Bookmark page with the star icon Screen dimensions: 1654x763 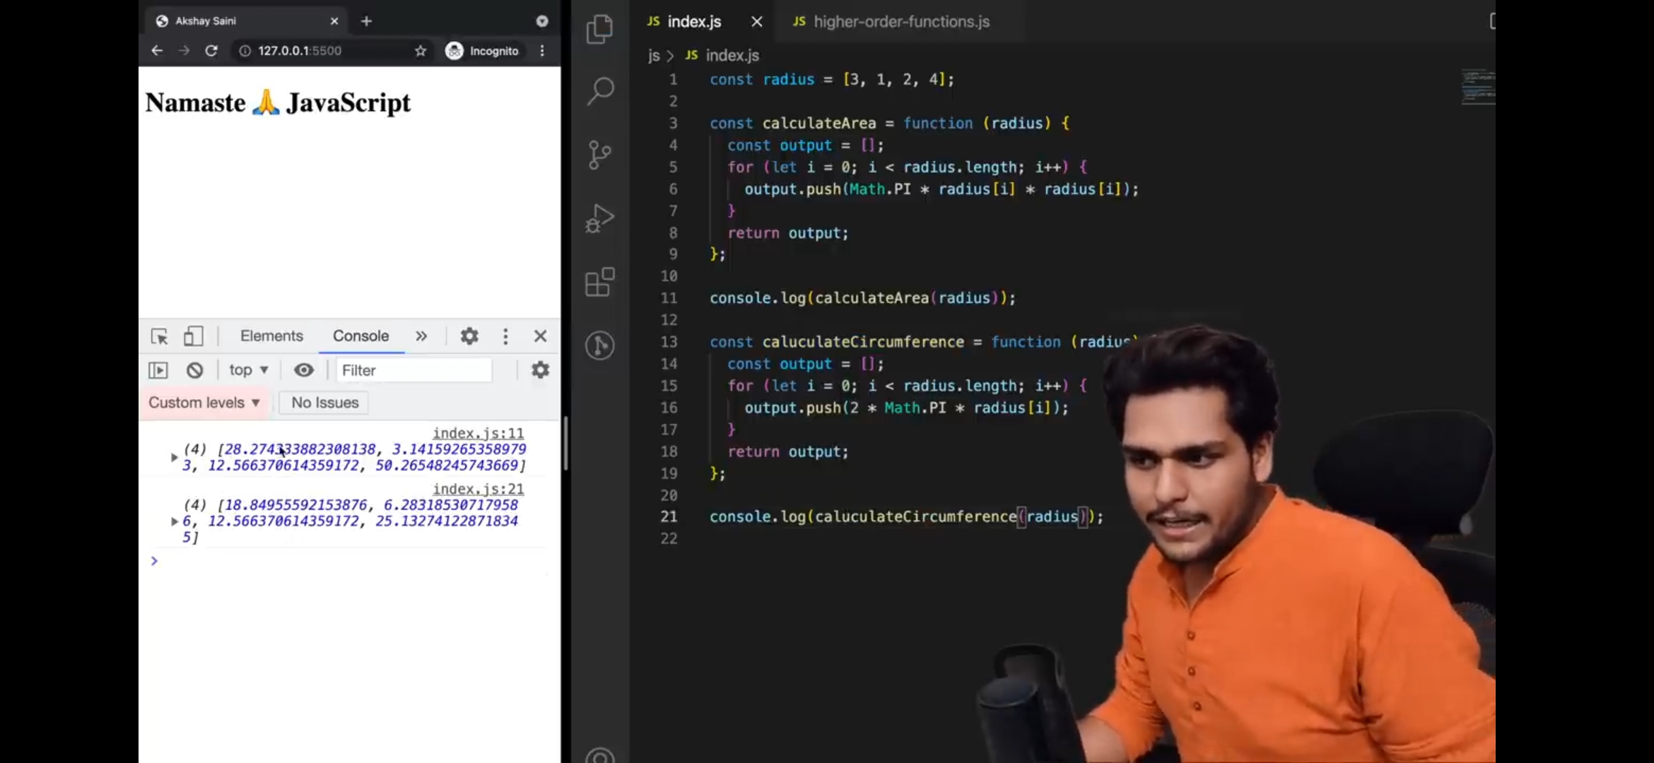click(421, 51)
